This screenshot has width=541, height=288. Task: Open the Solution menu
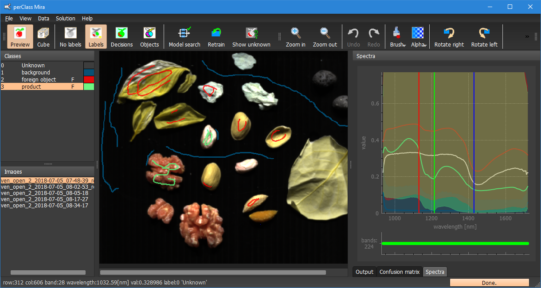tap(65, 19)
